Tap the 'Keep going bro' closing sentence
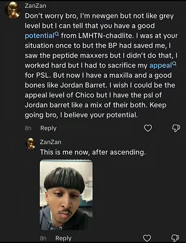The height and width of the screenshot is (243, 186). 96,110
